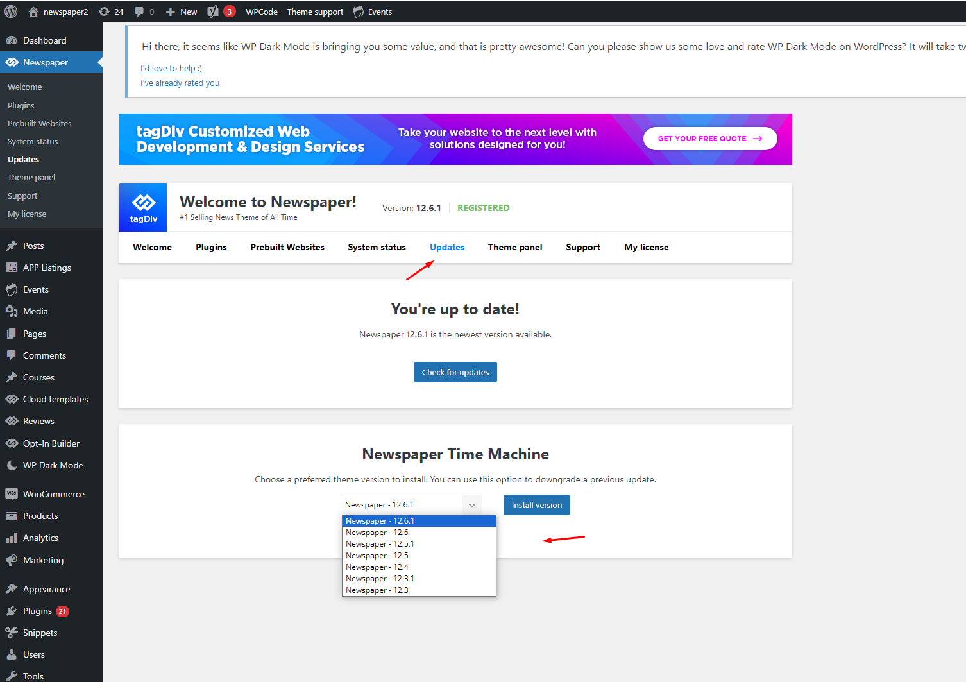Click the Products box icon
Image resolution: width=966 pixels, height=682 pixels.
click(12, 516)
